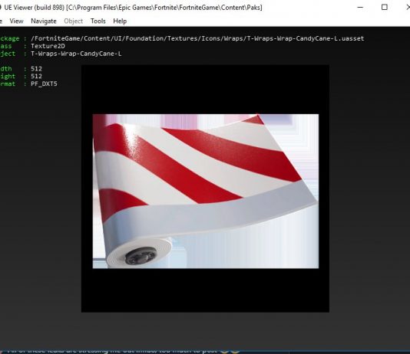This screenshot has width=410, height=354.
Task: Minimize the UE Viewer window
Action: click(360, 8)
